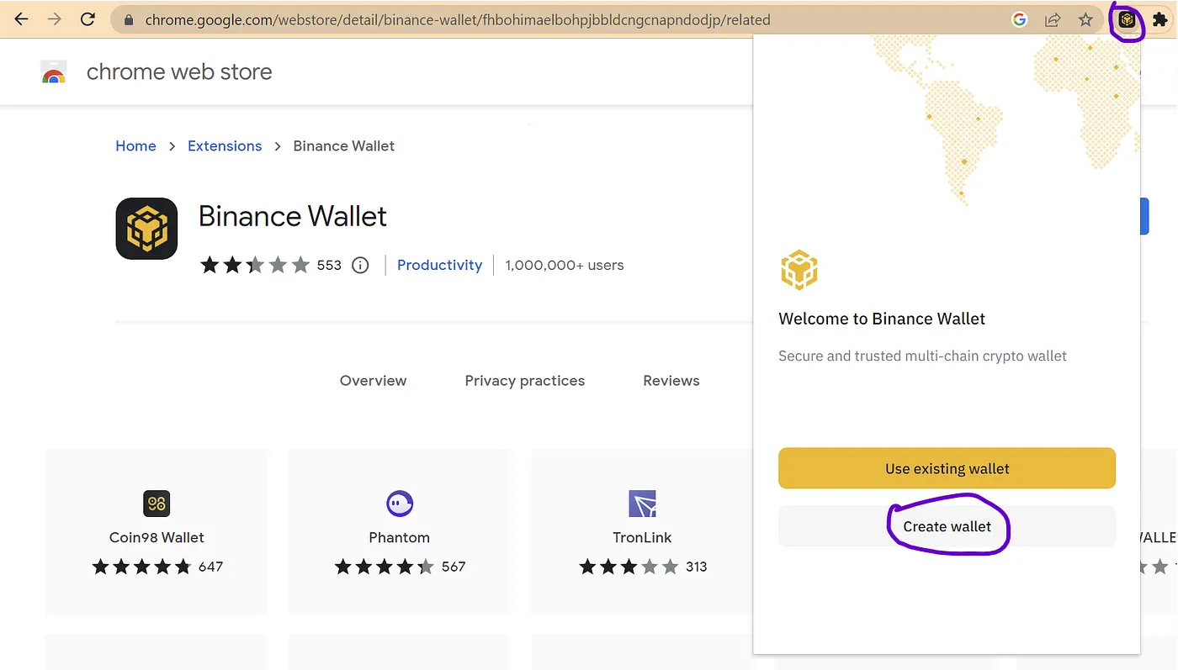Screen dimensions: 1178x670
Task: Click the chrome web store title text
Action: point(179,72)
